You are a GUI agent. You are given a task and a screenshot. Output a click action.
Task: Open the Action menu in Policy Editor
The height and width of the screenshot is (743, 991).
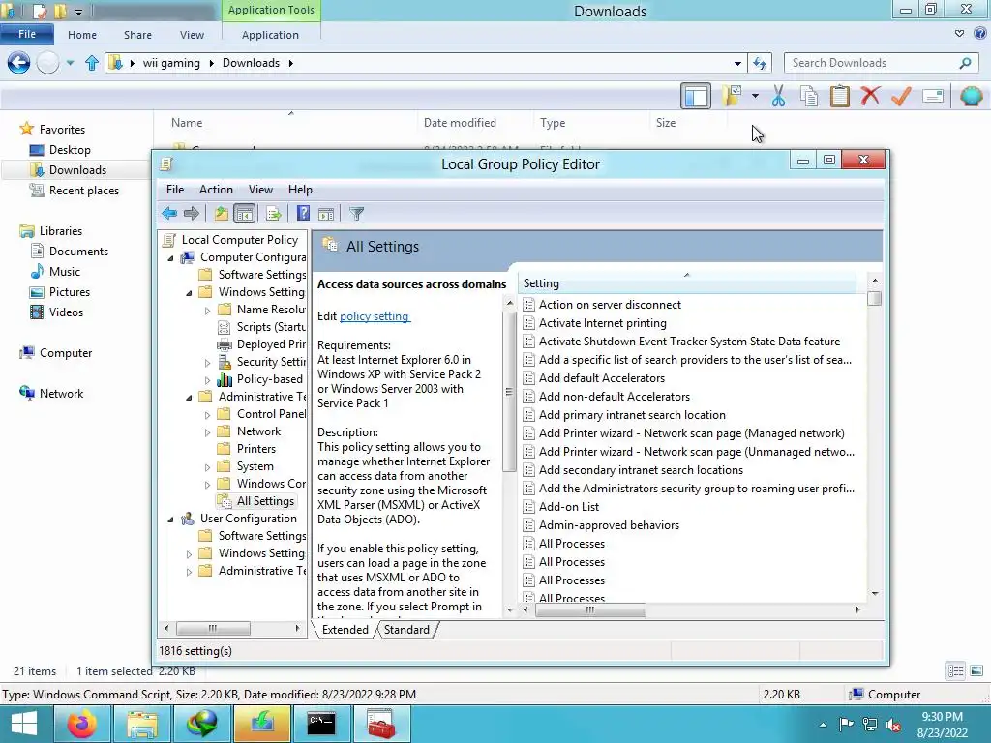[x=216, y=190]
